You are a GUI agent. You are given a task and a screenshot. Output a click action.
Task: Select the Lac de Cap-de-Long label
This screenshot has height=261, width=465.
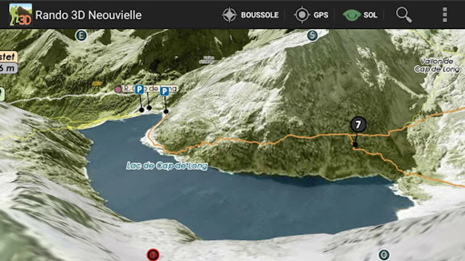click(x=167, y=166)
